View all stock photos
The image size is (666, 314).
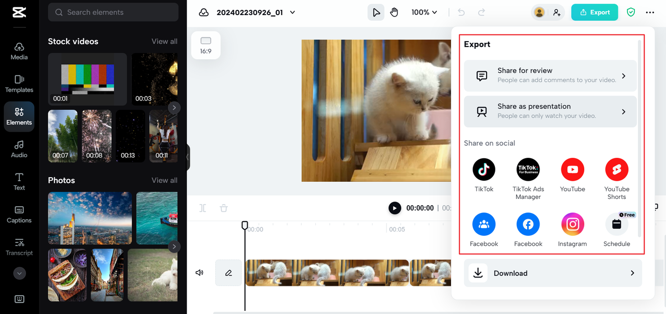164,180
